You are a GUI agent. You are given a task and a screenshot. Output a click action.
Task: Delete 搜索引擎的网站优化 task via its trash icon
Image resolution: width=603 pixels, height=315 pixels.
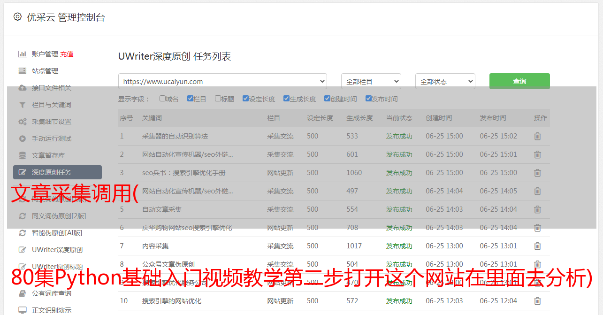(538, 301)
